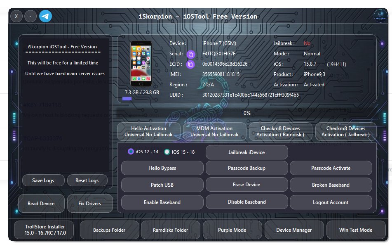
Task: Click the UDID value 30120287331e1c400bc144a568721cfff309f4b5
Action: coord(251,95)
